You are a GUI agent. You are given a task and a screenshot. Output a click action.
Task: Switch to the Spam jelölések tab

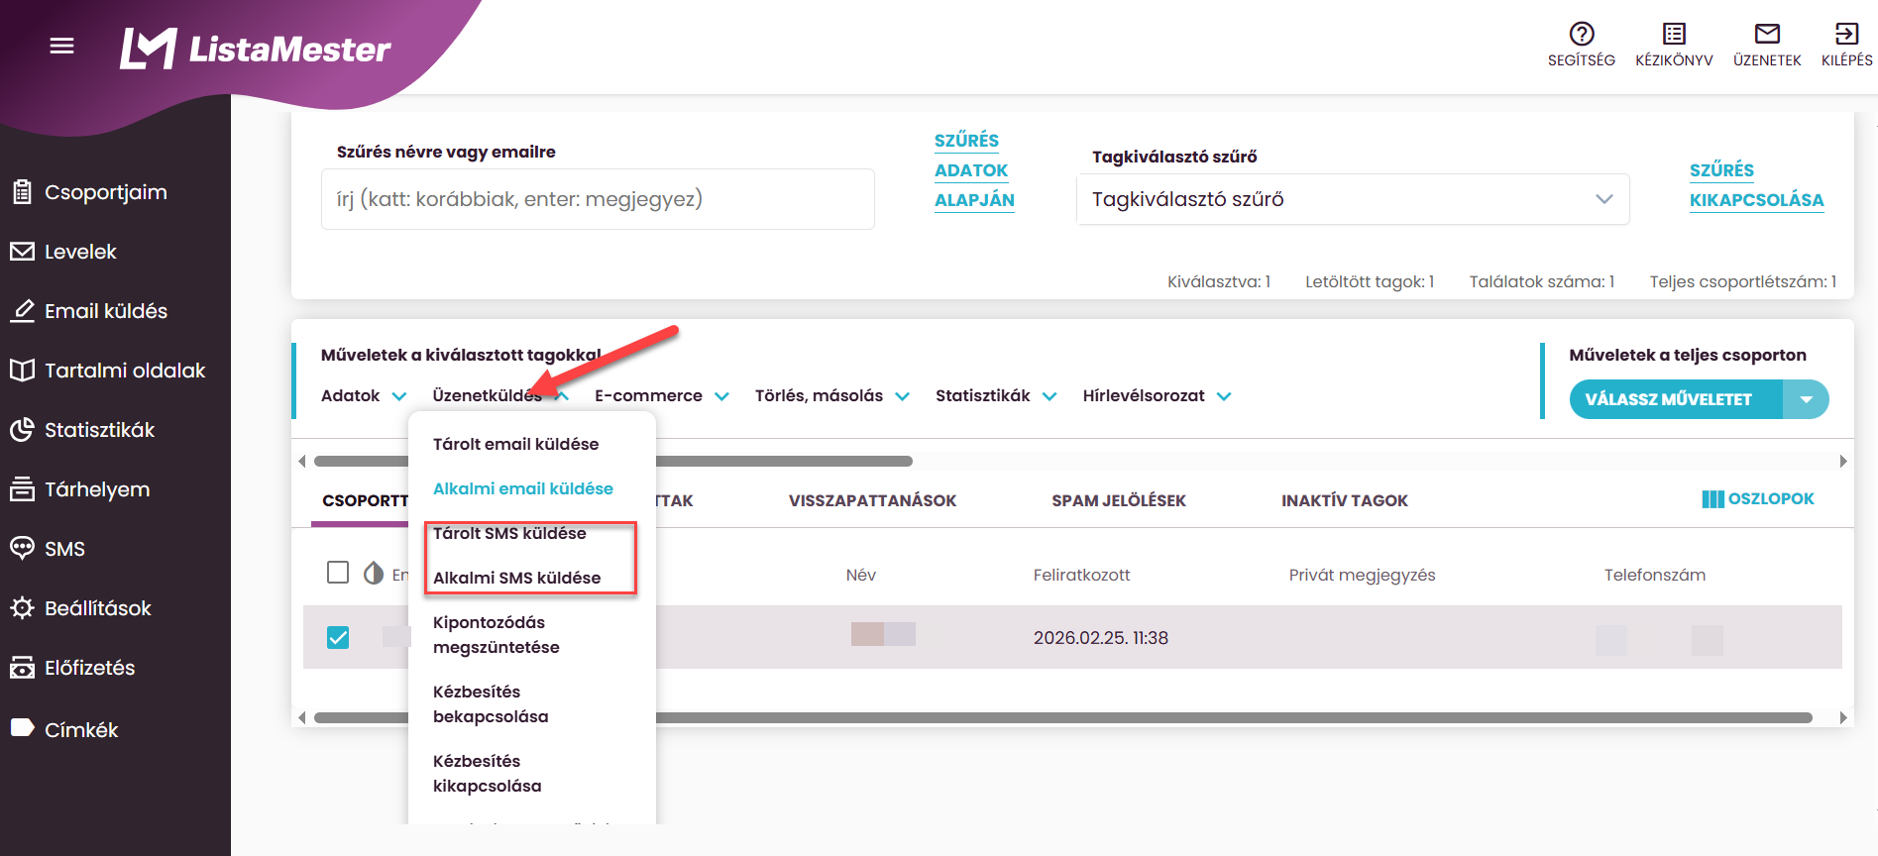point(1119,500)
